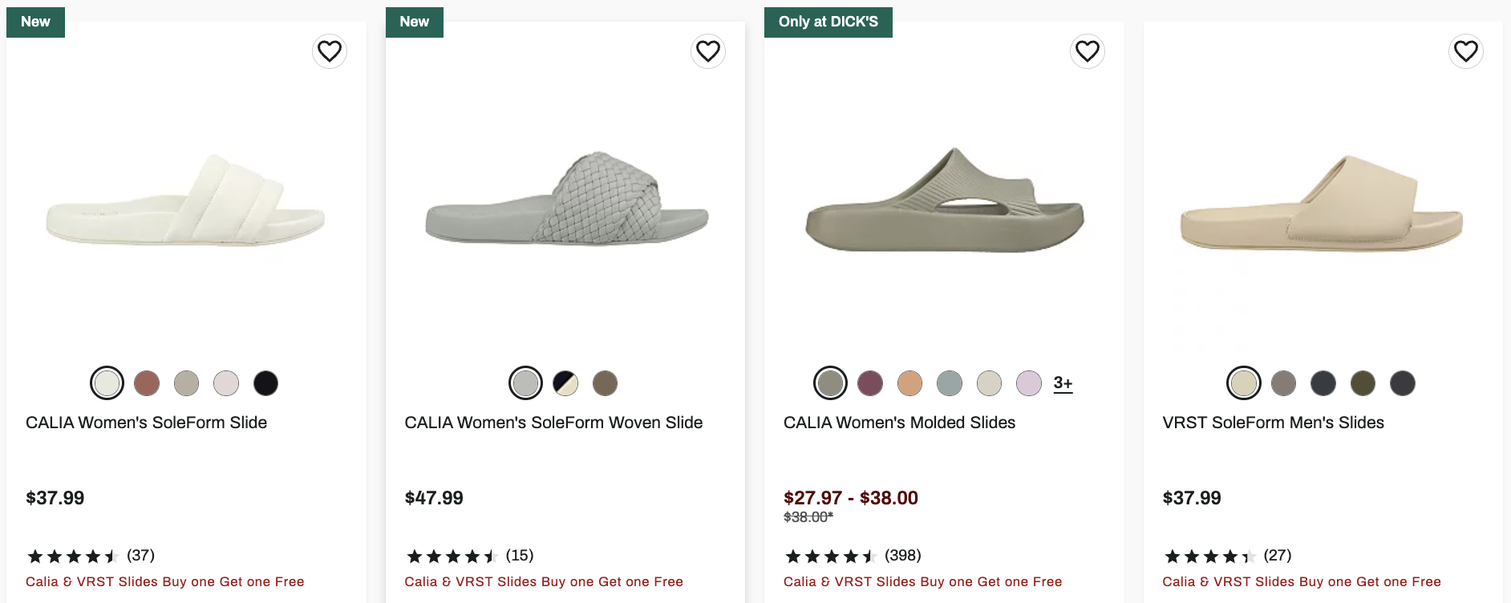Open the olive Molded Slides product image
This screenshot has height=603, width=1511.
pyautogui.click(x=944, y=200)
